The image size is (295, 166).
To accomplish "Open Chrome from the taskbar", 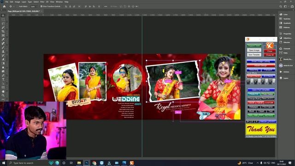I will tap(94, 163).
